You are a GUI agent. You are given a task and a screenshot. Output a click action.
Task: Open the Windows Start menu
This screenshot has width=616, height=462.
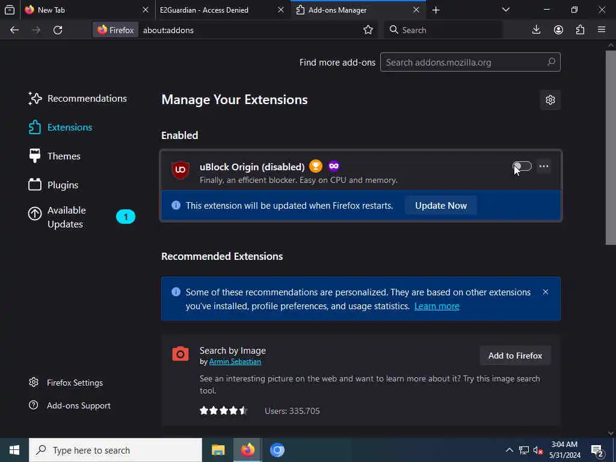tap(14, 450)
